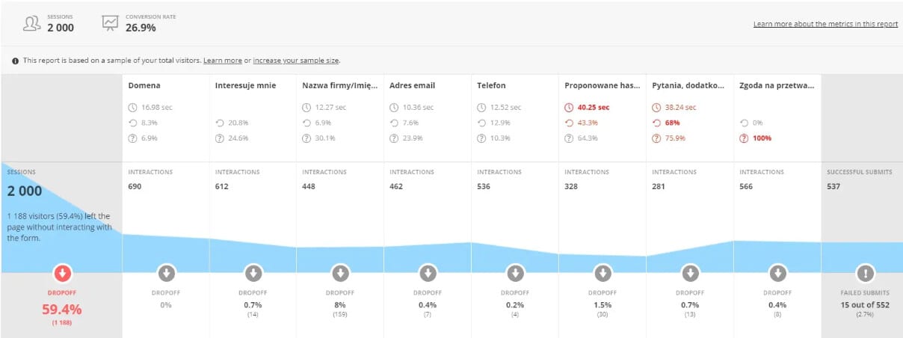This screenshot has width=903, height=338.
Task: Click the sessions people icon at top
Action: pyautogui.click(x=31, y=23)
